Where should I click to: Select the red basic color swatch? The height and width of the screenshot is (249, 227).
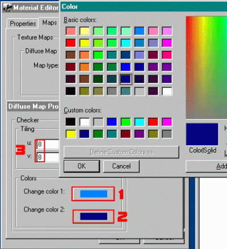click(x=71, y=43)
